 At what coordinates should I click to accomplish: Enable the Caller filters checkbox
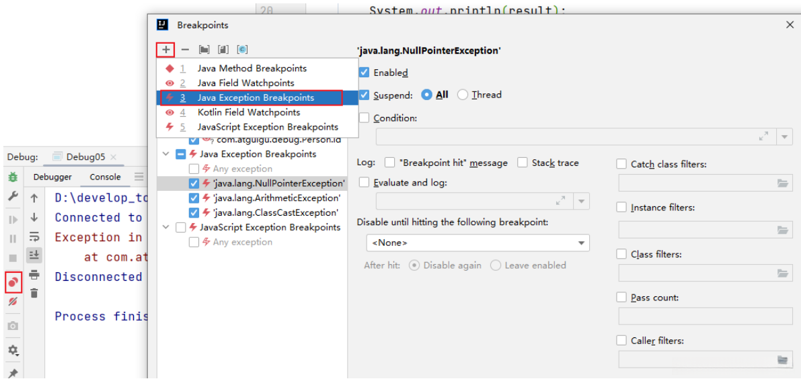(621, 340)
